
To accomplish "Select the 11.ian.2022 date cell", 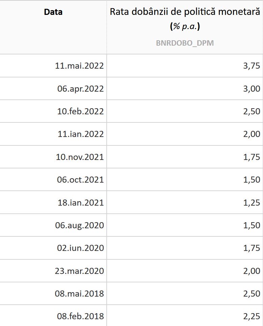I will point(80,134).
